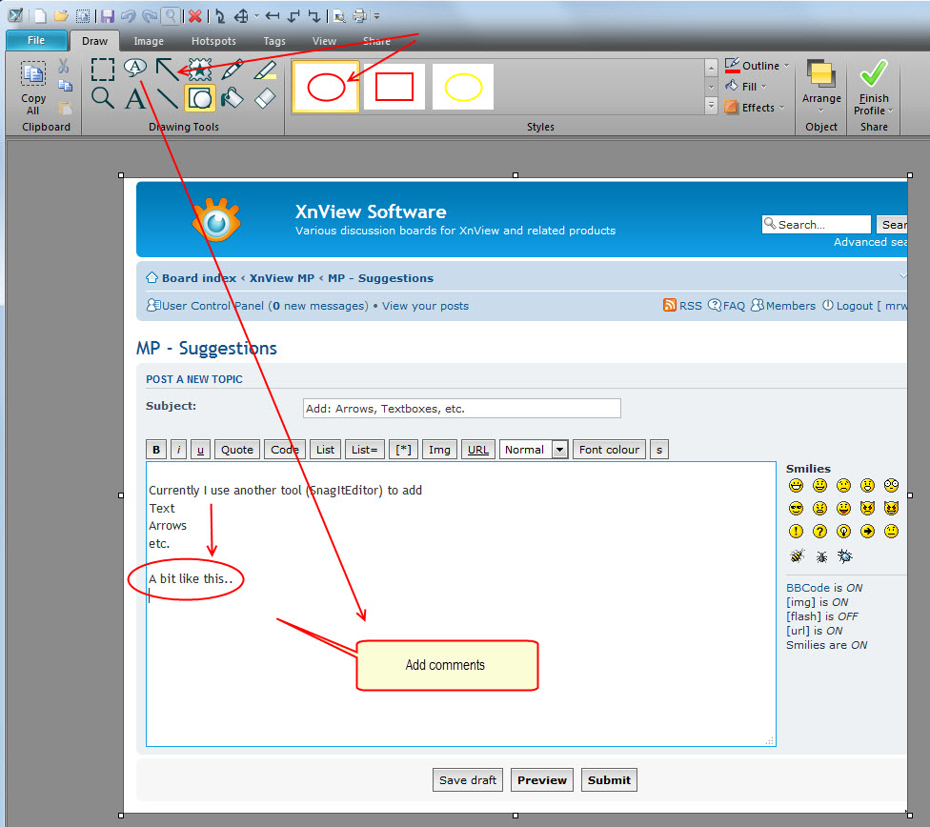Move down one row in the Styles gallery
The image size is (930, 827).
711,88
